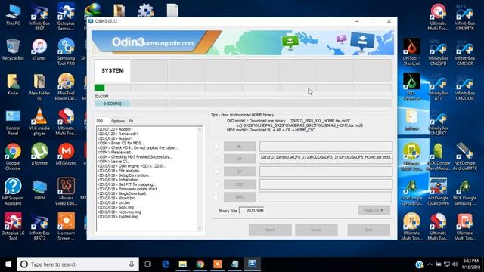
Task: Open UniTool Shortcut icon
Action: tap(411, 52)
